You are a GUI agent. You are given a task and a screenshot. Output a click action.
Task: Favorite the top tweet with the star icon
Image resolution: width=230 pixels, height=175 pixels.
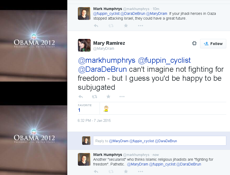(x=126, y=26)
